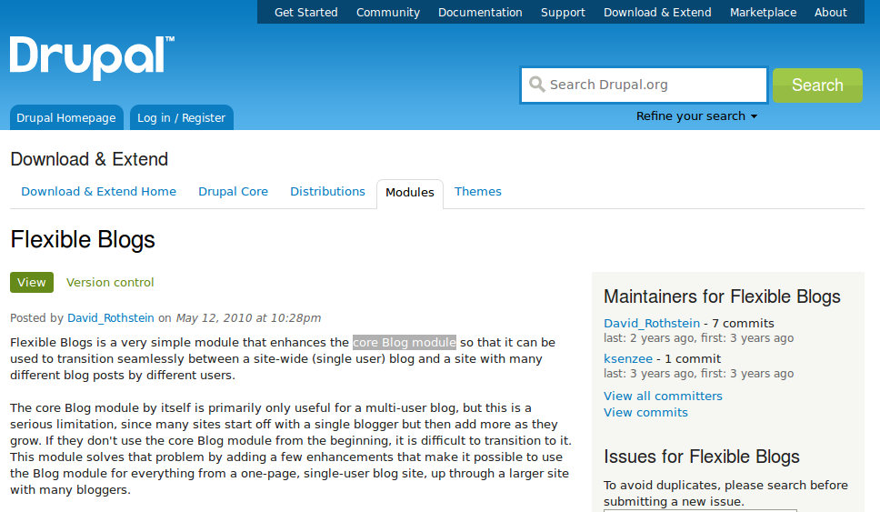
Task: Follow the highlighted core Blog module link
Action: [x=404, y=343]
